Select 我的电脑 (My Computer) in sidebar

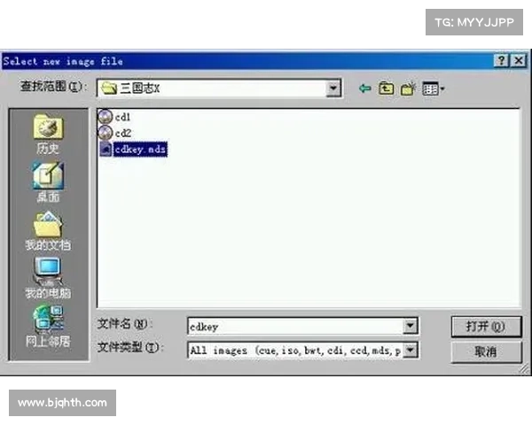(48, 278)
